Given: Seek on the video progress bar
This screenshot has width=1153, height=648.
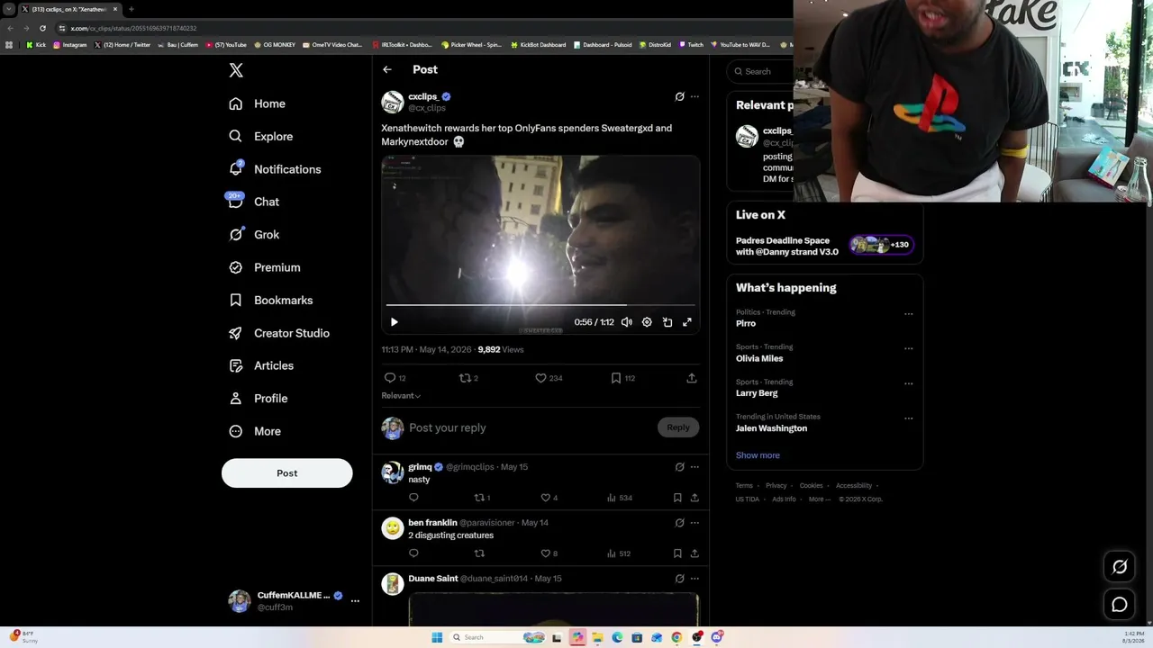Looking at the screenshot, I should coord(540,305).
